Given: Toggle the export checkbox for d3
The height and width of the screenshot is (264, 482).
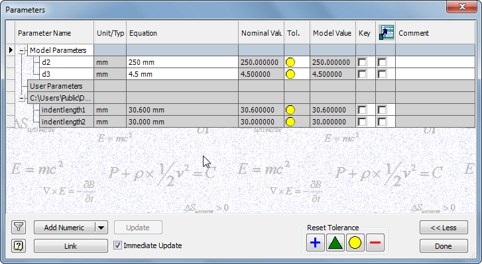Looking at the screenshot, I should tap(382, 74).
